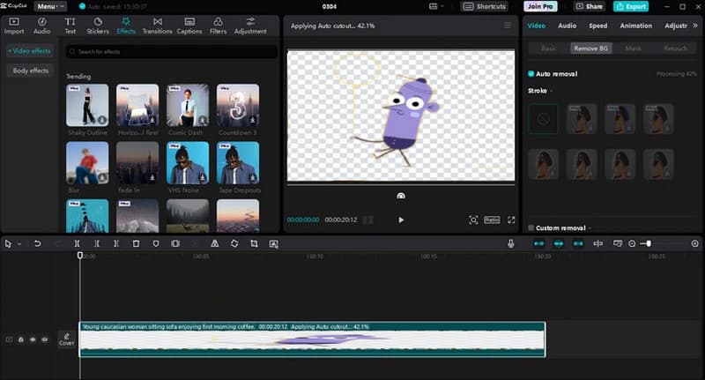Hide the video track with eye icon
The image size is (705, 380).
[x=33, y=339]
